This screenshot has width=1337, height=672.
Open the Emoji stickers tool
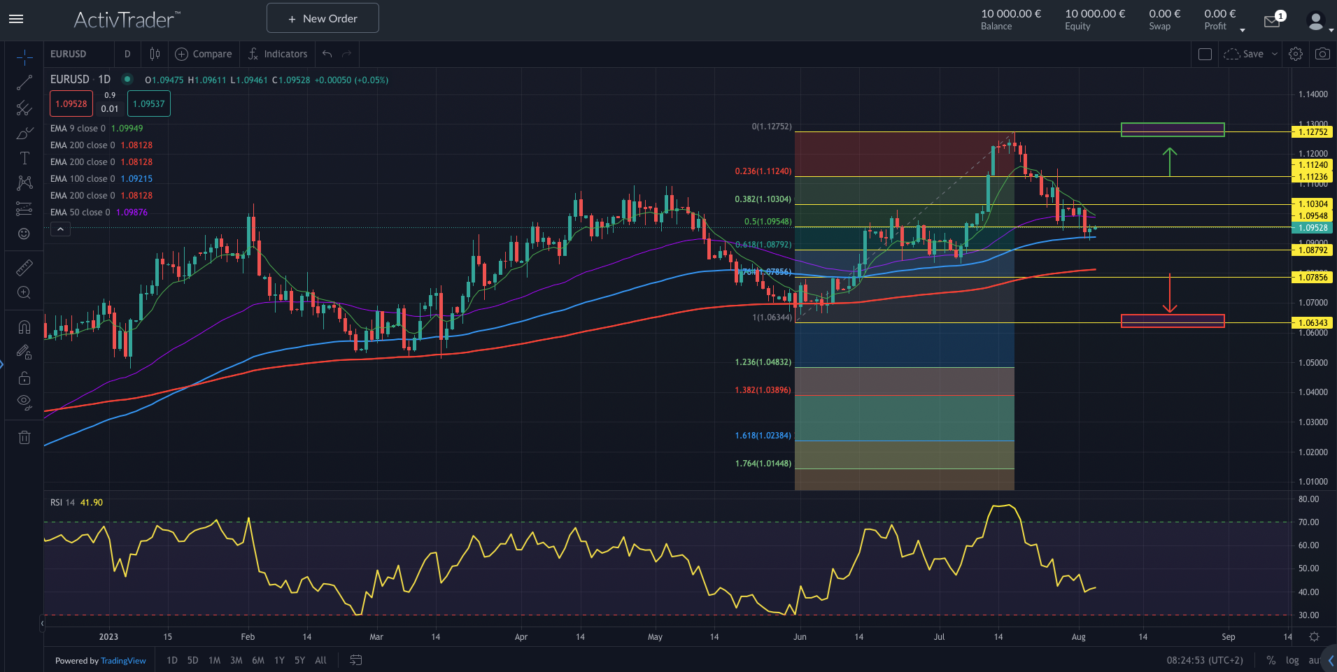tap(24, 234)
